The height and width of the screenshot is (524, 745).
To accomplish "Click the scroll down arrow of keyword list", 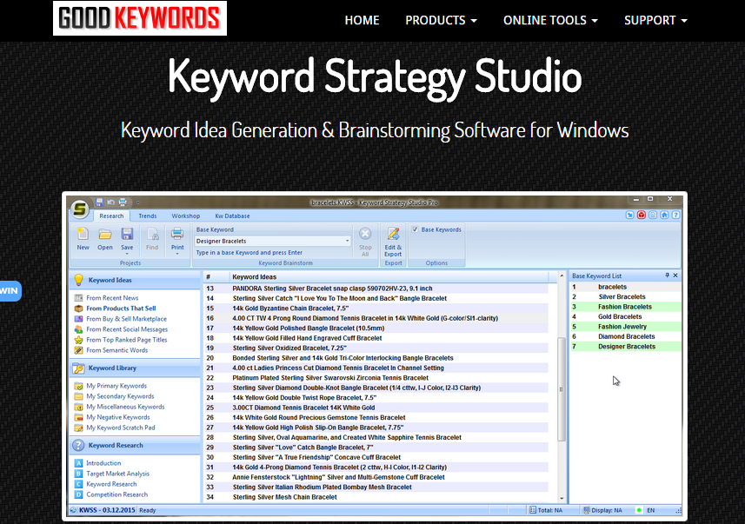I will [x=562, y=499].
